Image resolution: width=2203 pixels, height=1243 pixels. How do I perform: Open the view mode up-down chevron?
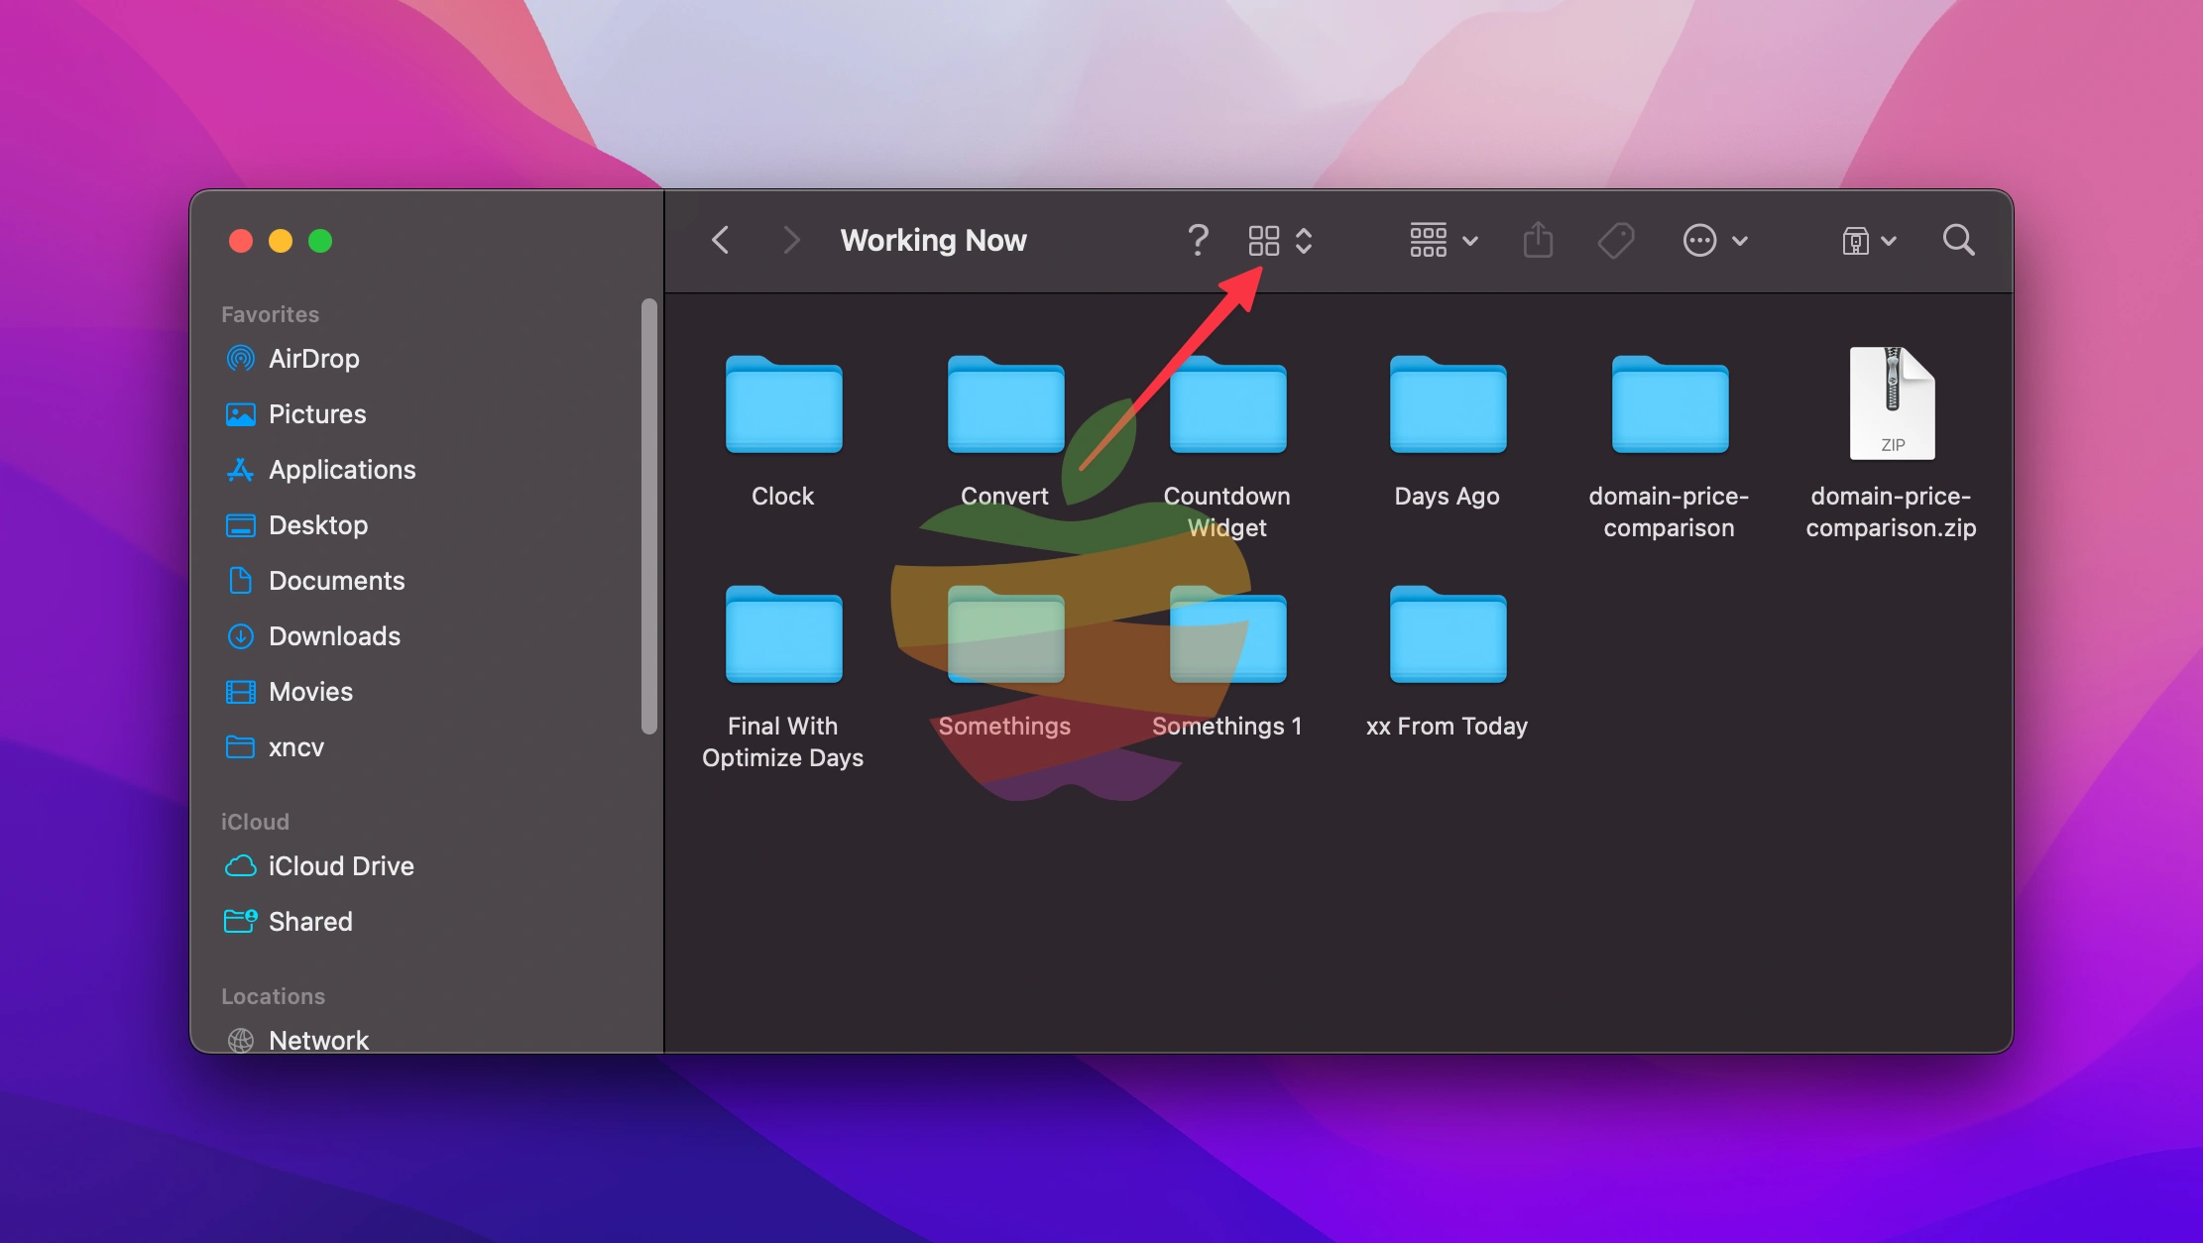(1304, 240)
